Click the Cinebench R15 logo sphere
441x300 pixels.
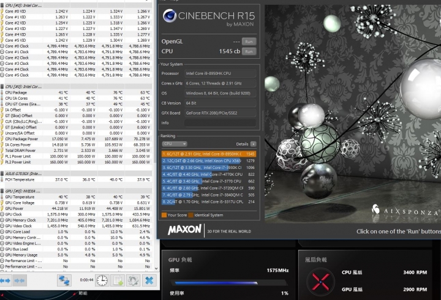pyautogui.click(x=170, y=16)
